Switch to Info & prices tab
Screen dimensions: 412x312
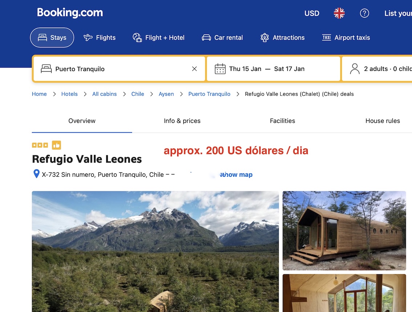point(182,121)
